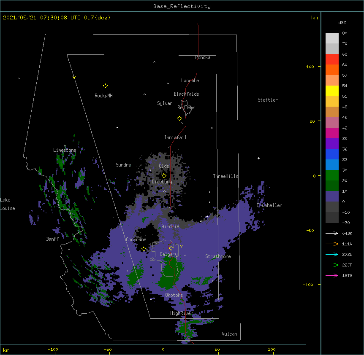Image resolution: width=364 pixels, height=355 pixels.
Task: Click the green echo over south Calgary
Action: [169, 274]
